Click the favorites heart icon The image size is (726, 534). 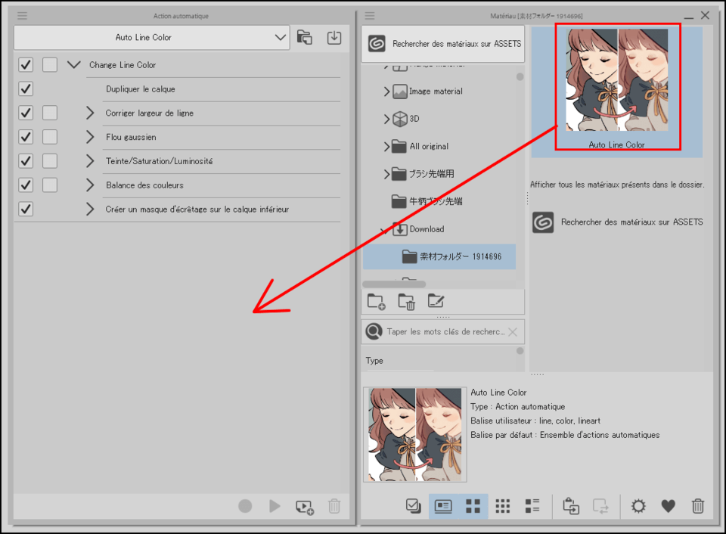click(669, 506)
